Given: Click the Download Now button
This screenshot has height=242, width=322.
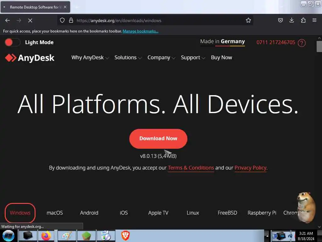Looking at the screenshot, I should coord(158,139).
